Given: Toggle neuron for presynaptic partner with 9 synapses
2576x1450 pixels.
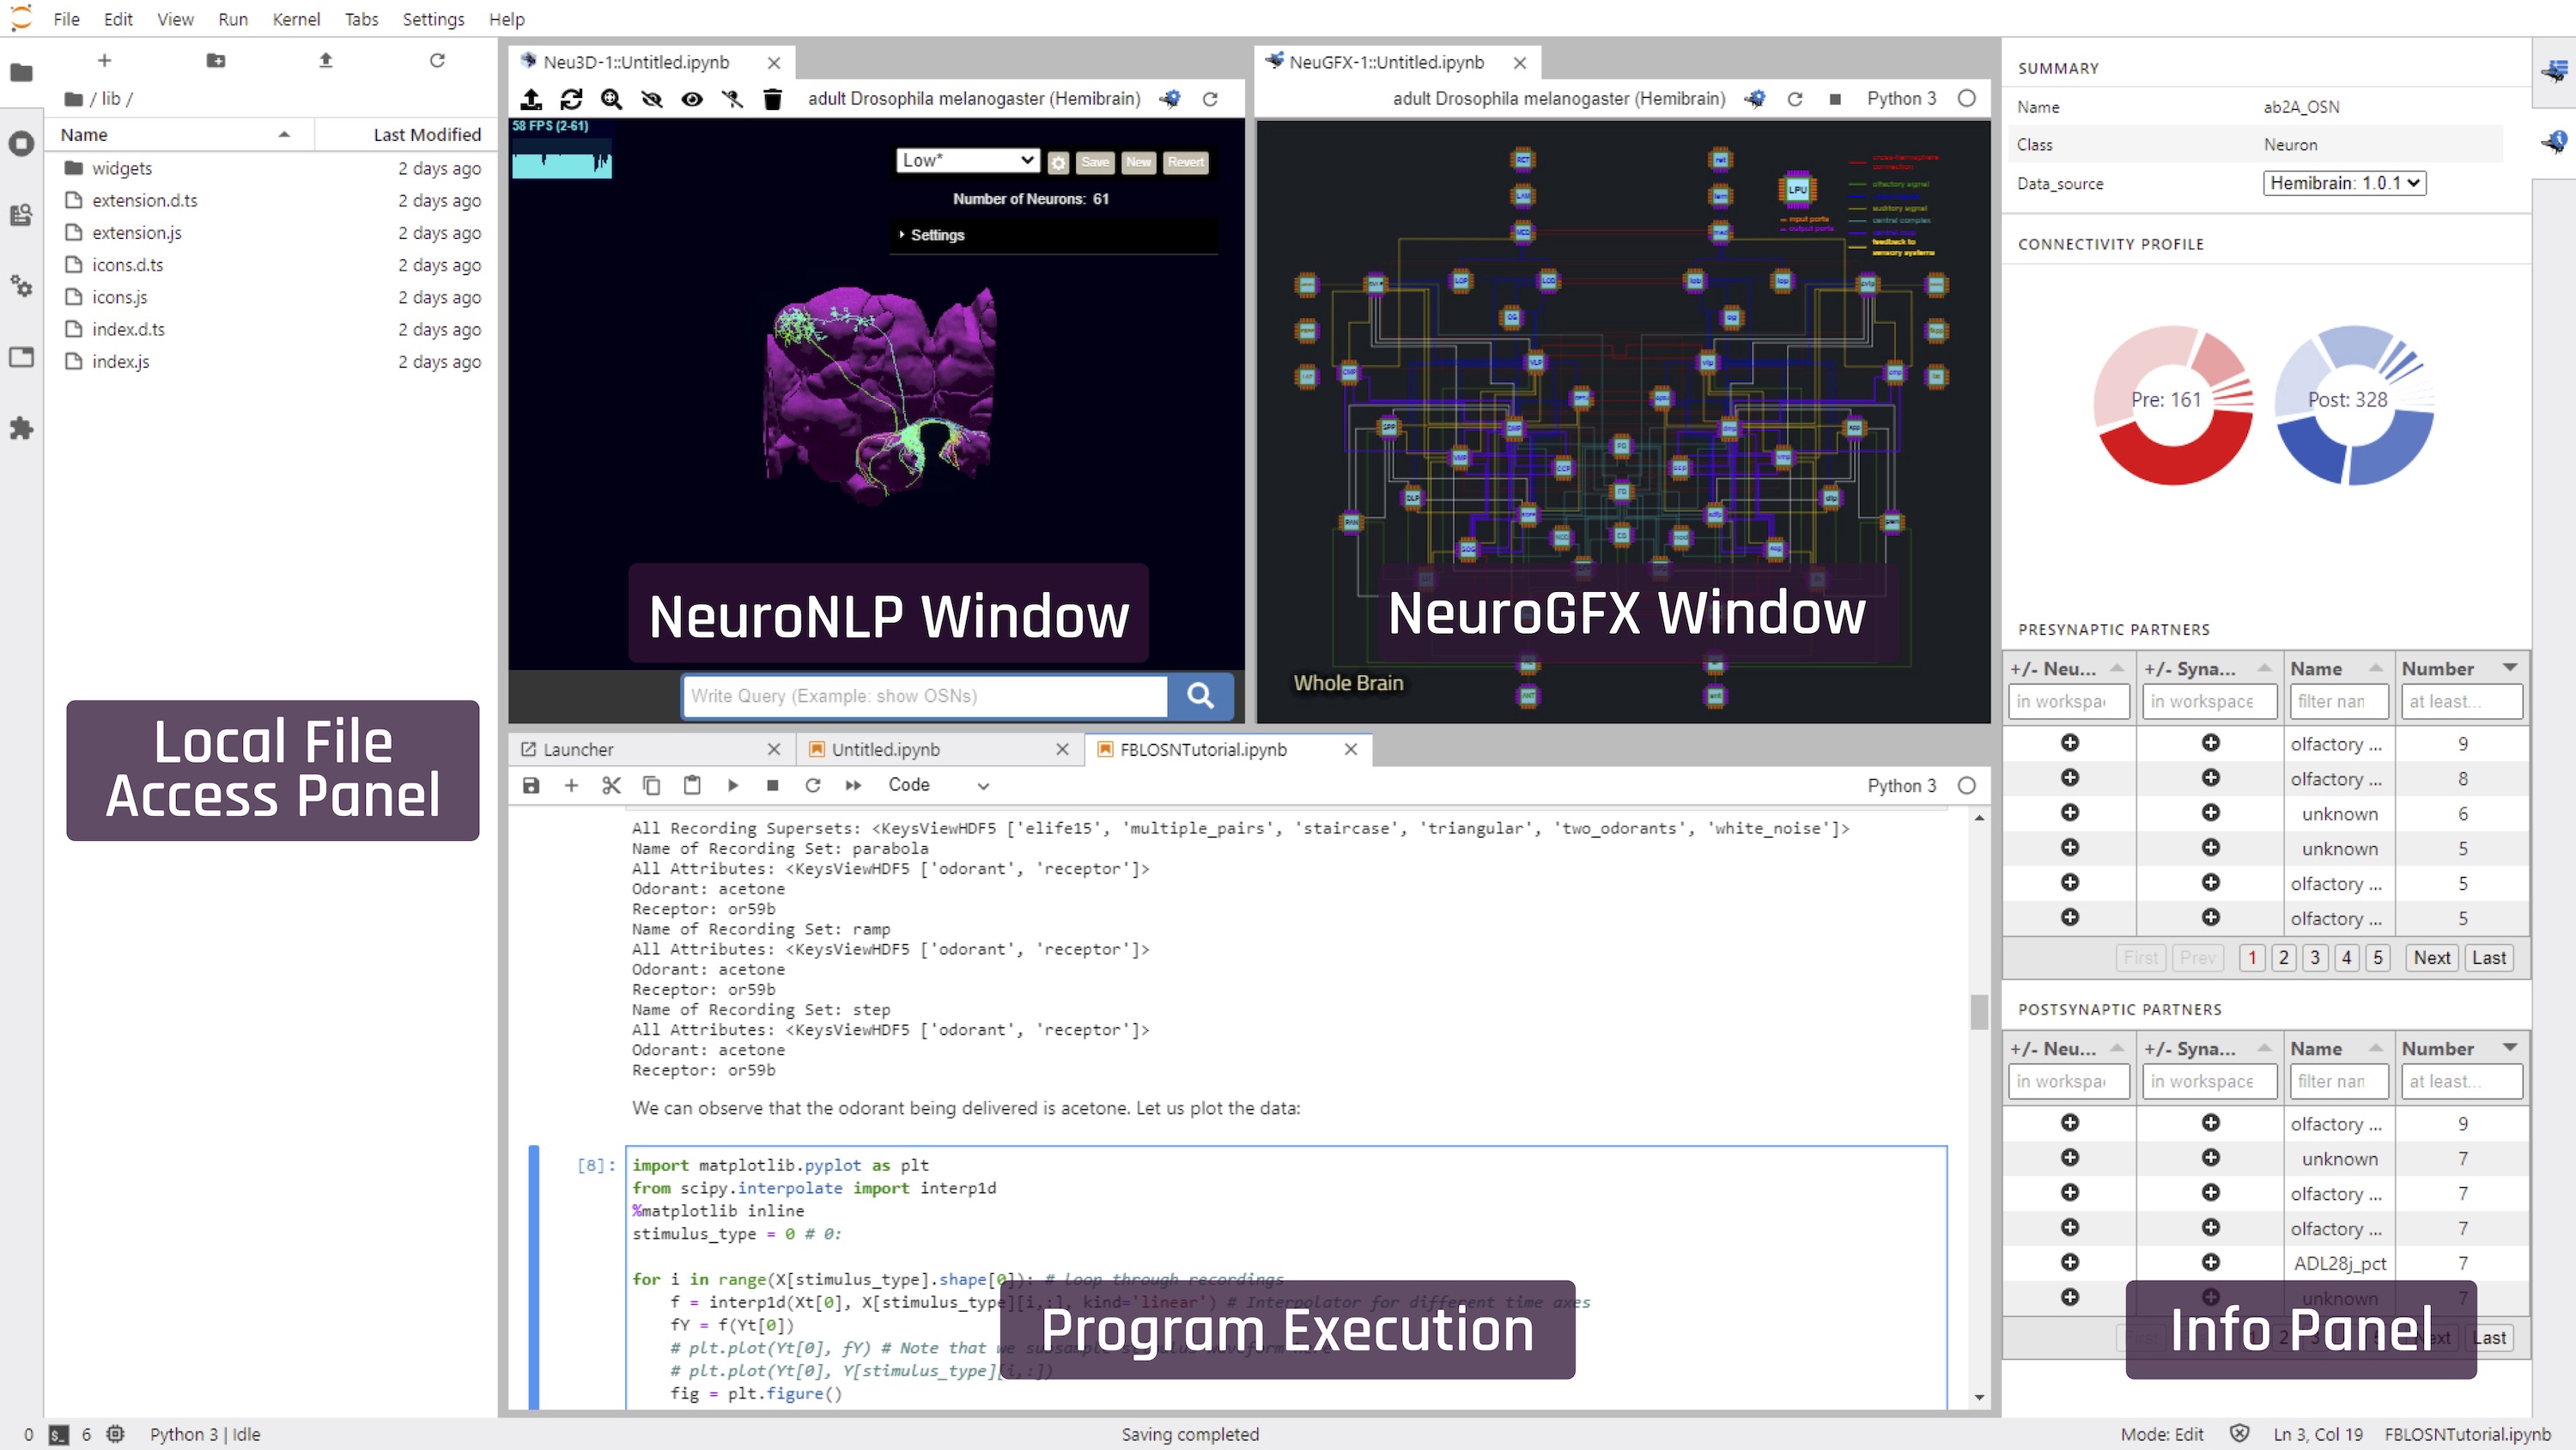Looking at the screenshot, I should 2070,742.
